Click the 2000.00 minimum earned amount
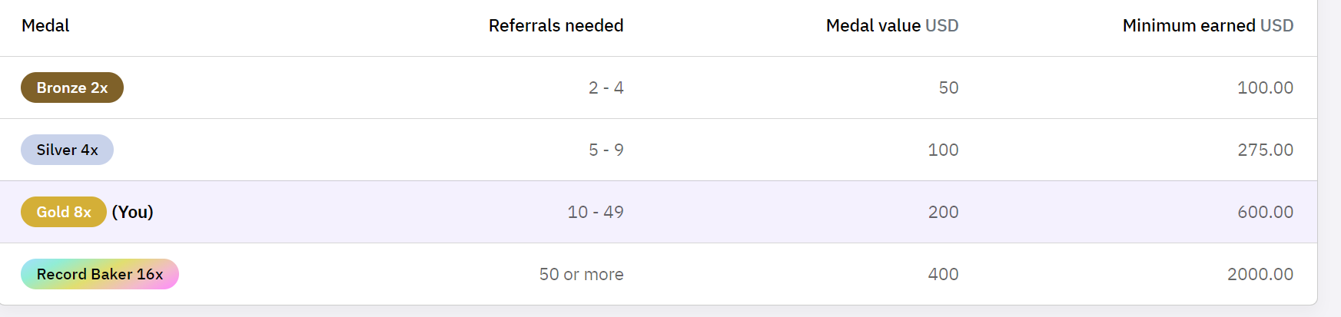This screenshot has height=317, width=1341. click(x=1260, y=274)
